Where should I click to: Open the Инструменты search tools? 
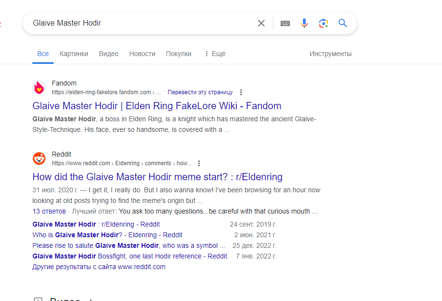330,54
